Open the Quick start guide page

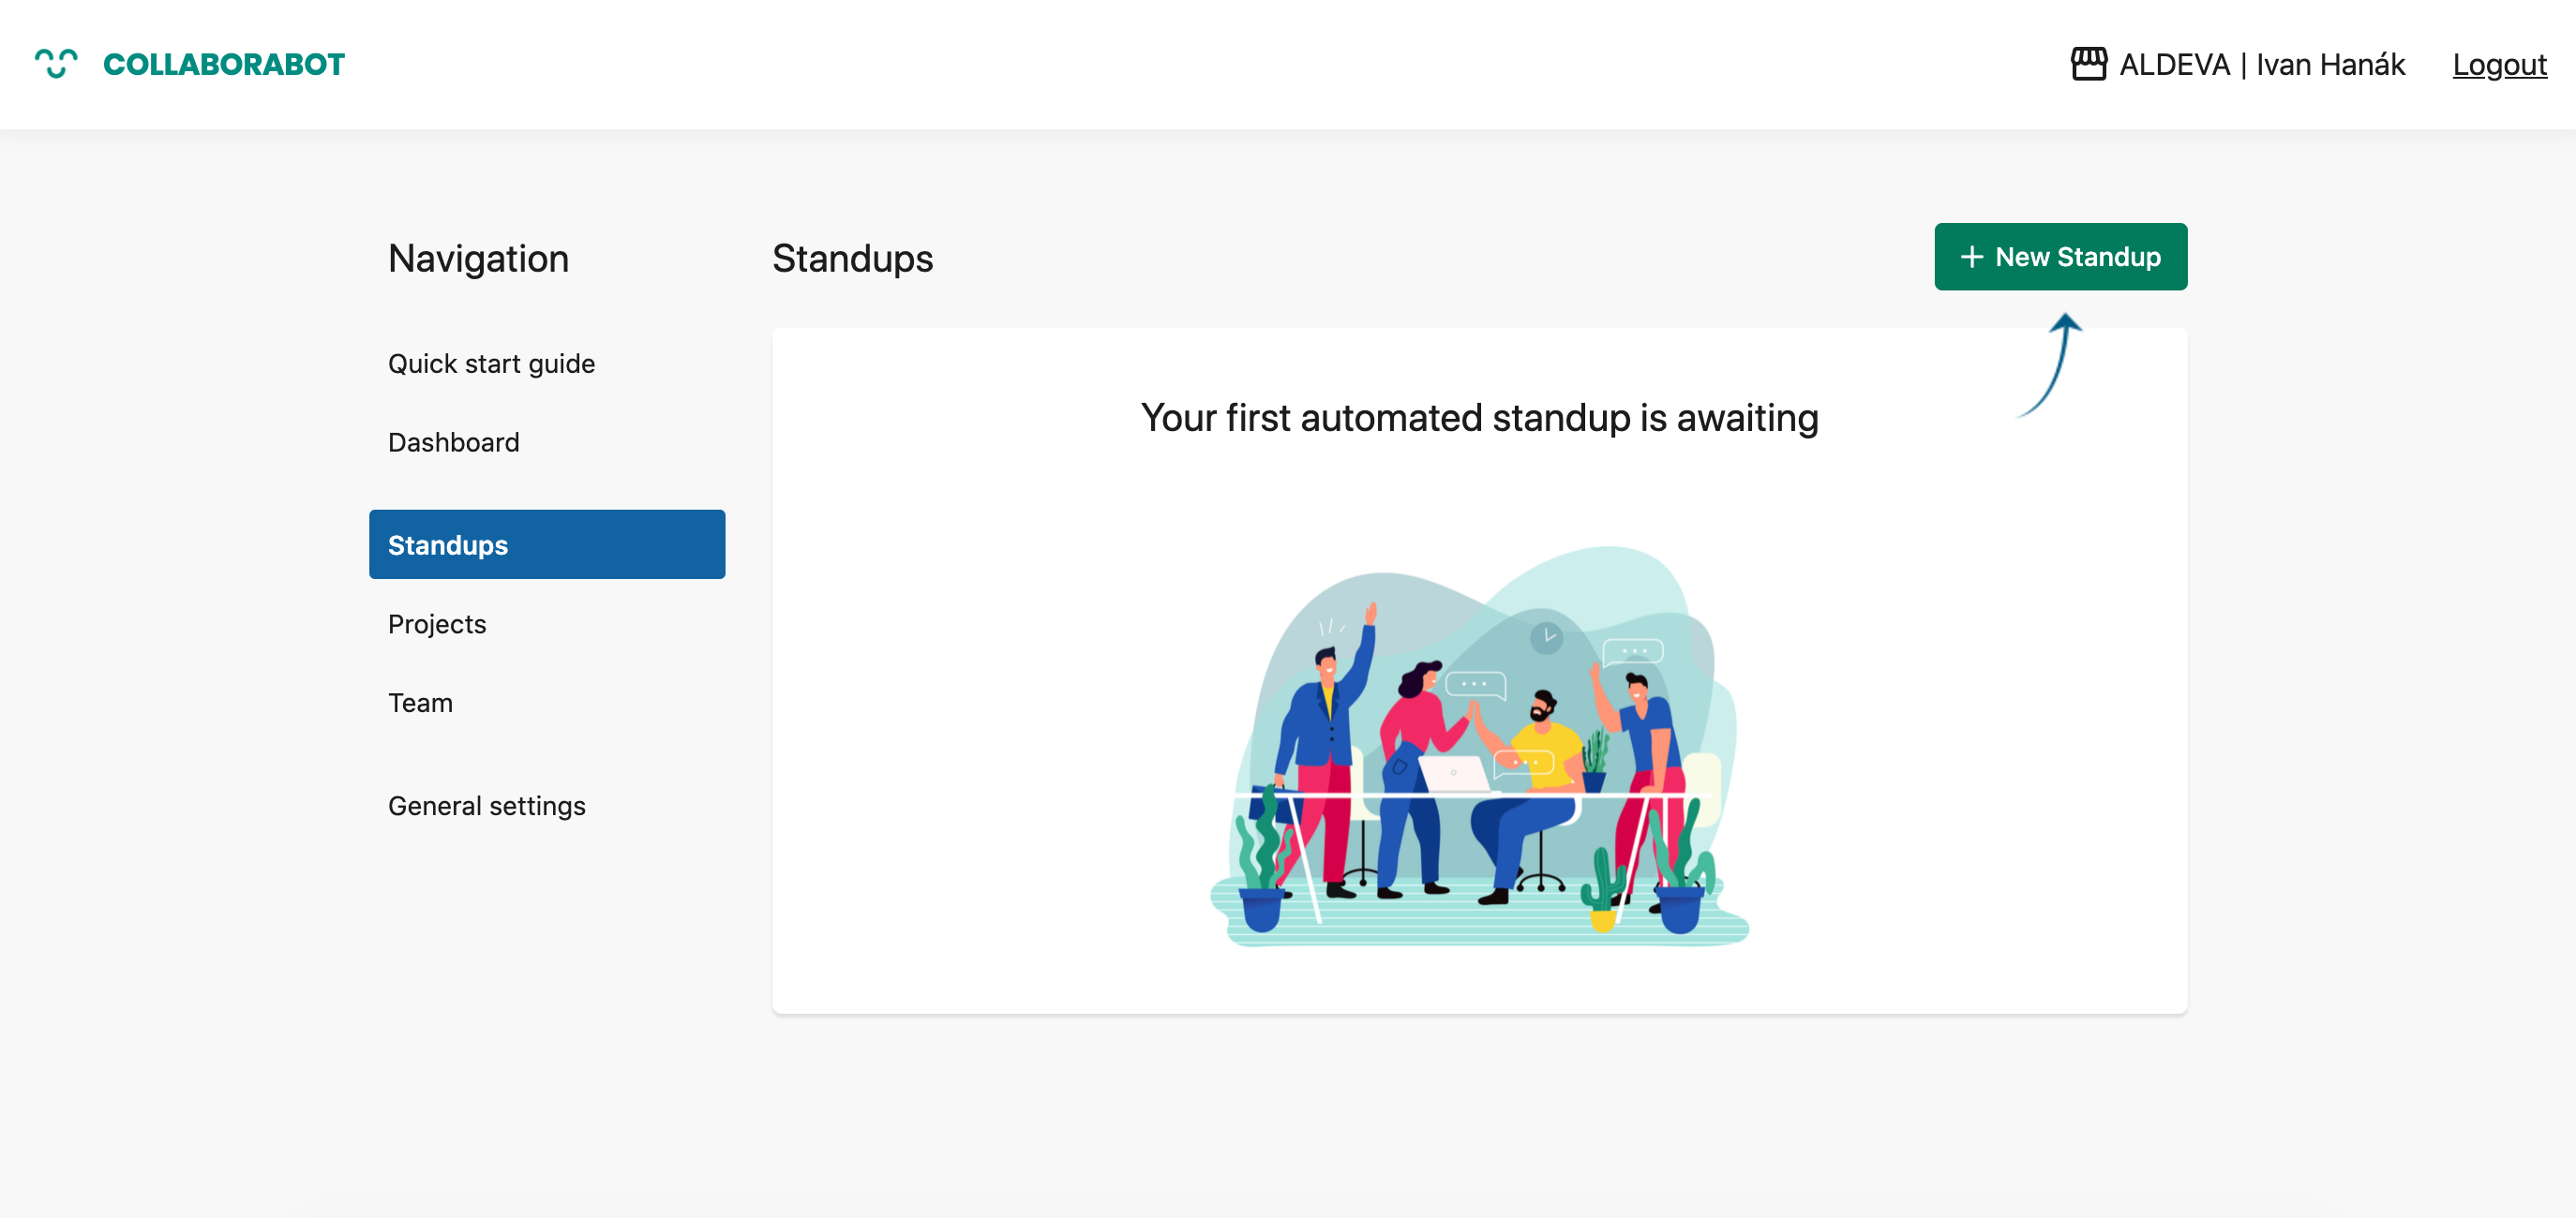[491, 364]
